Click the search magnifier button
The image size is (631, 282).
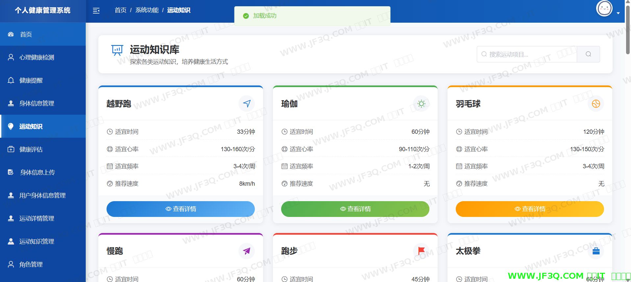coord(588,54)
